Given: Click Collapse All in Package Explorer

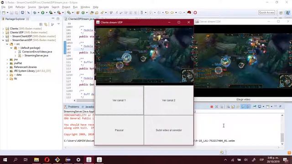Looking at the screenshot, I should pyautogui.click(x=41, y=24).
